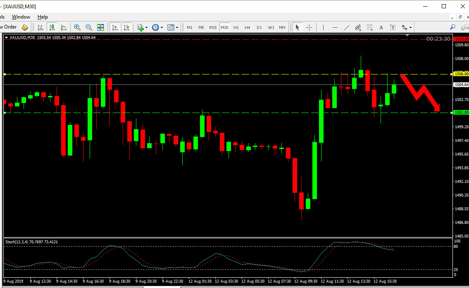The image size is (469, 288).
Task: Click the yellow 1506.00 price label
Action: coord(461,74)
